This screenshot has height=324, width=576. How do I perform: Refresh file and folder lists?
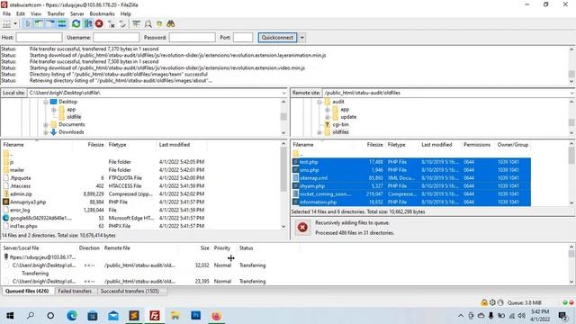tap(76, 24)
